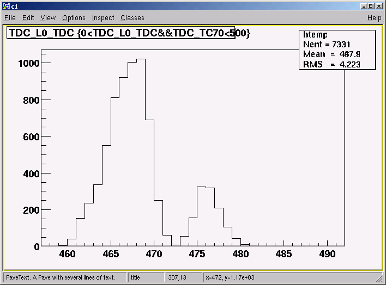Open the File menu
This screenshot has height=285, width=386.
click(x=10, y=18)
